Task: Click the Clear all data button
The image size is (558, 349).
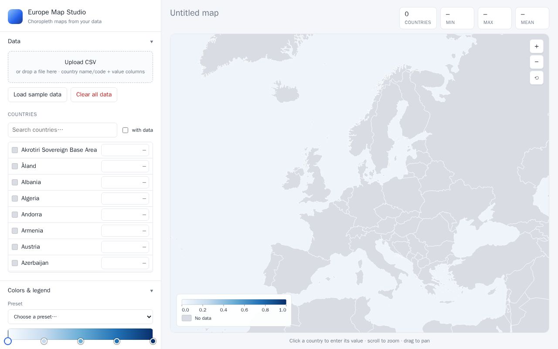Action: pyautogui.click(x=94, y=95)
